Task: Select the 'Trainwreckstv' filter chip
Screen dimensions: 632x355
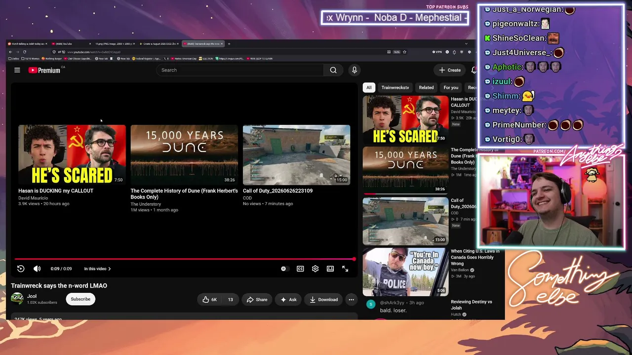Action: [395, 87]
